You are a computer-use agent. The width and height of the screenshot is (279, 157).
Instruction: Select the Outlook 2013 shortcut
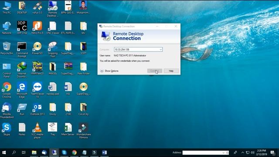click(37, 109)
